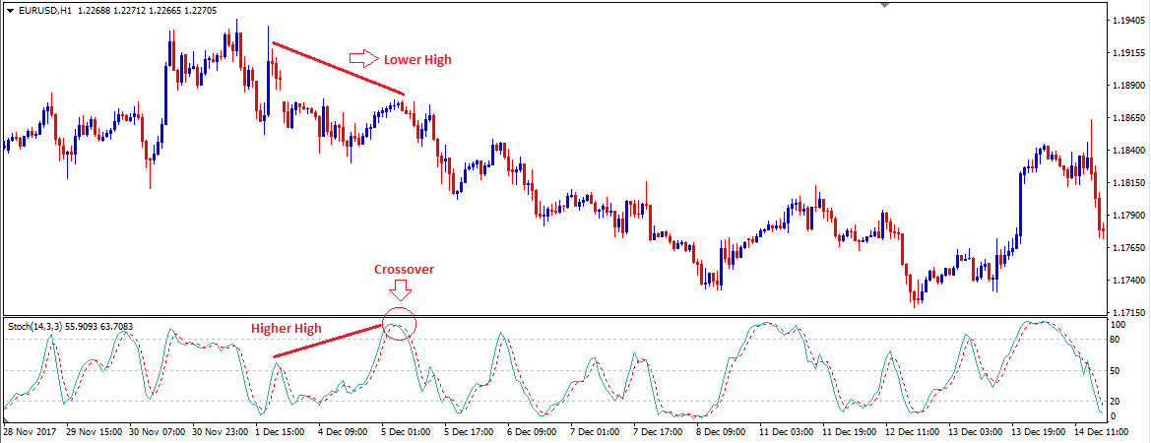Click the 11 Dec 03:00 time label
The width and height of the screenshot is (1151, 443).
pyautogui.click(x=786, y=432)
